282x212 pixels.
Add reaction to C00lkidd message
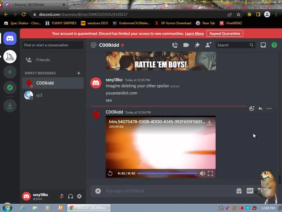pos(252,108)
